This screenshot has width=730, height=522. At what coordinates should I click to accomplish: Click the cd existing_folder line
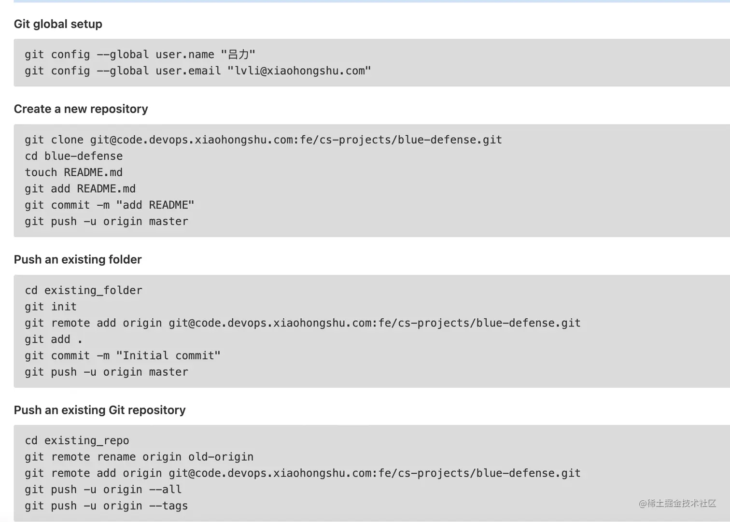[84, 291]
